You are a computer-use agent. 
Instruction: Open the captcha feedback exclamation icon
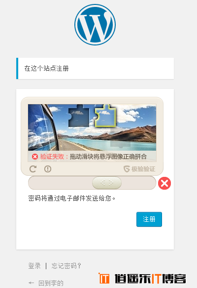(x=48, y=169)
